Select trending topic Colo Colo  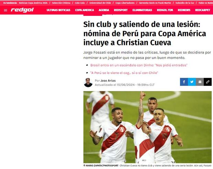coord(80,3)
